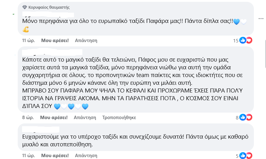Open edit history via Τροποποιήθηκε
The width and height of the screenshot is (266, 159).
click(119, 118)
